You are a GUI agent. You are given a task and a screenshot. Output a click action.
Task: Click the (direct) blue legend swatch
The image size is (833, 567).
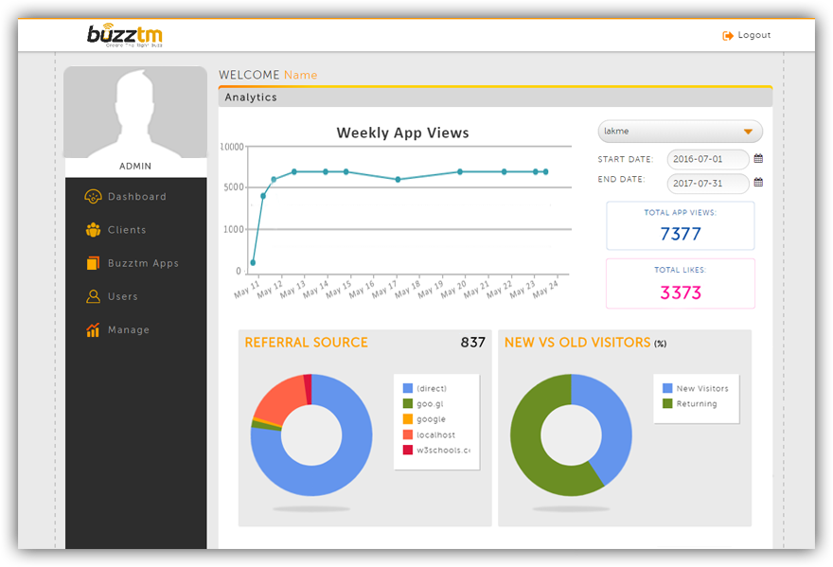[x=407, y=388]
